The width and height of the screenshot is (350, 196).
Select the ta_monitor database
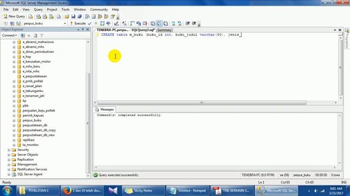[31, 145]
